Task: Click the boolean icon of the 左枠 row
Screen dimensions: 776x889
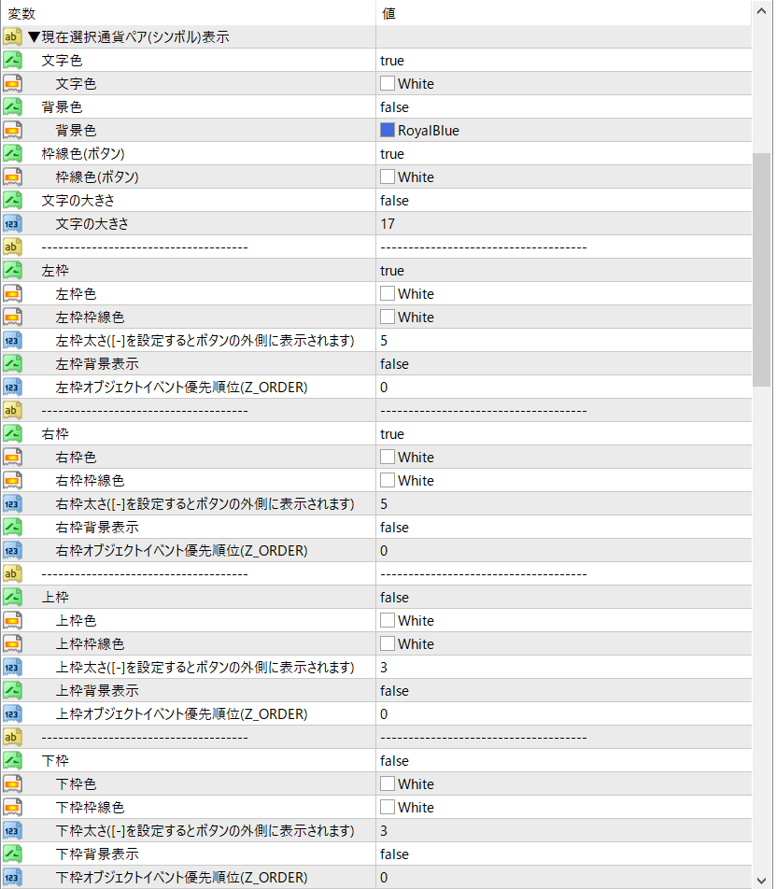Action: (12, 271)
